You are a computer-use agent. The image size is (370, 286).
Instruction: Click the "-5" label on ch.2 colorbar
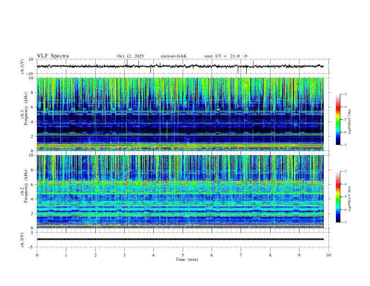click(345, 197)
